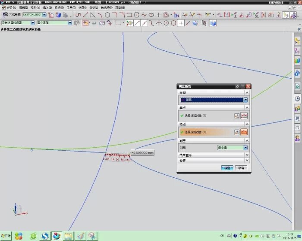Open the Internet Explorer taskbar icon

pos(33,236)
